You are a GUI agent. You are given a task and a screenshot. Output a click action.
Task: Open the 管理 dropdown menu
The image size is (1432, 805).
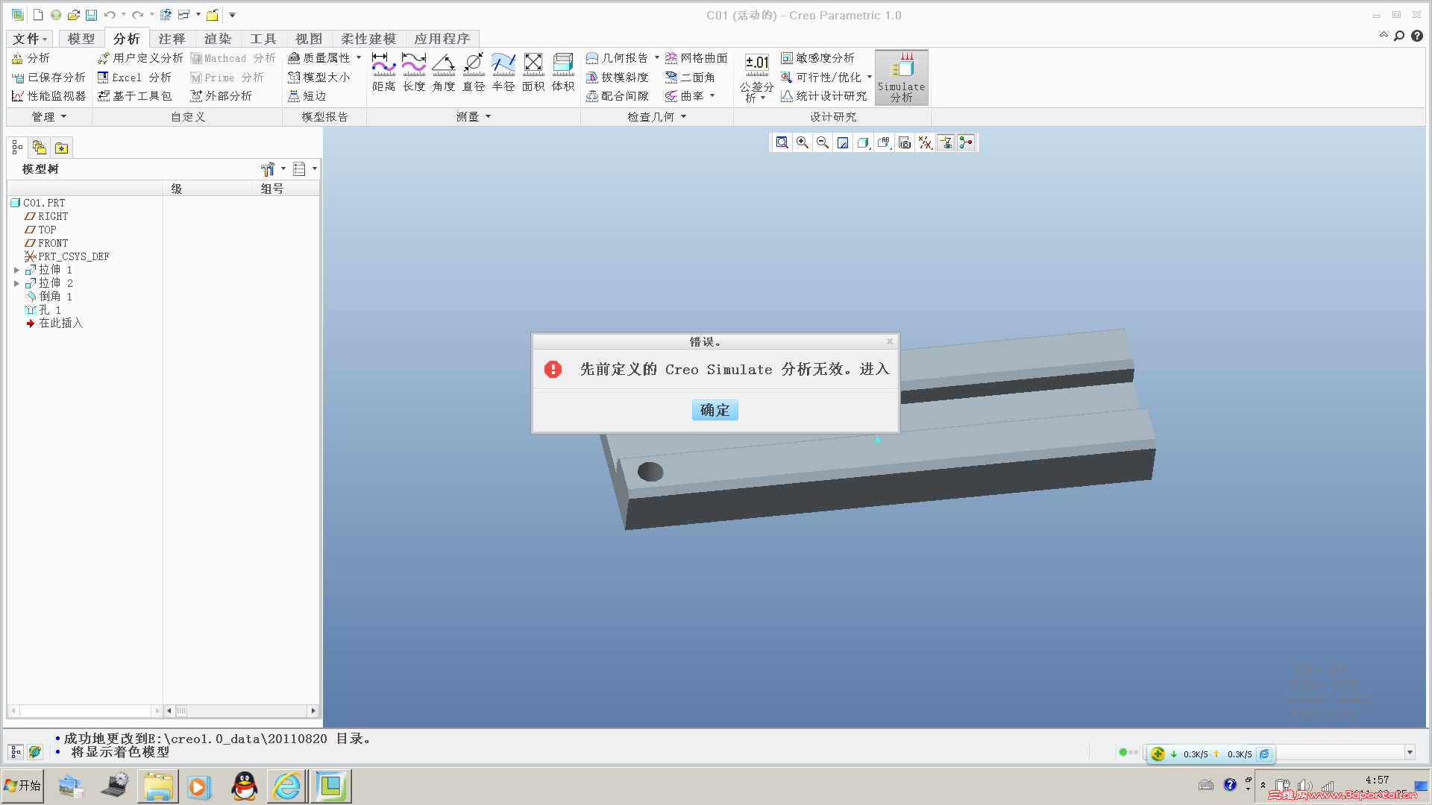pos(48,116)
